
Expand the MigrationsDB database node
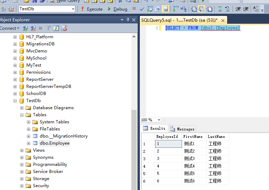(x=15, y=44)
